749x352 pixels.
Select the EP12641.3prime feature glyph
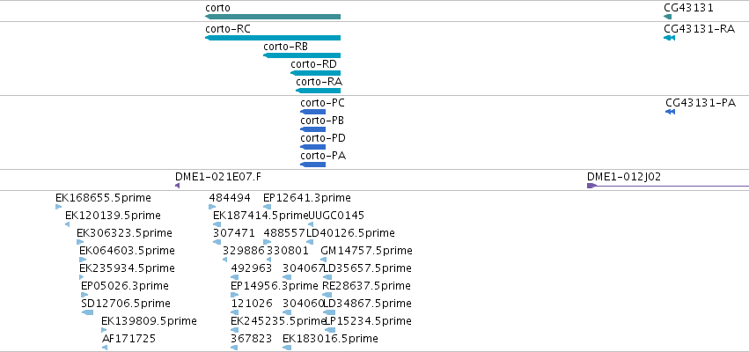click(267, 207)
